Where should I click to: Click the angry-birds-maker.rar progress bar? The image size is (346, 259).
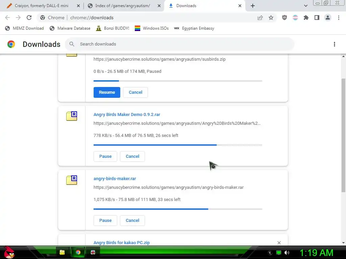point(178,209)
